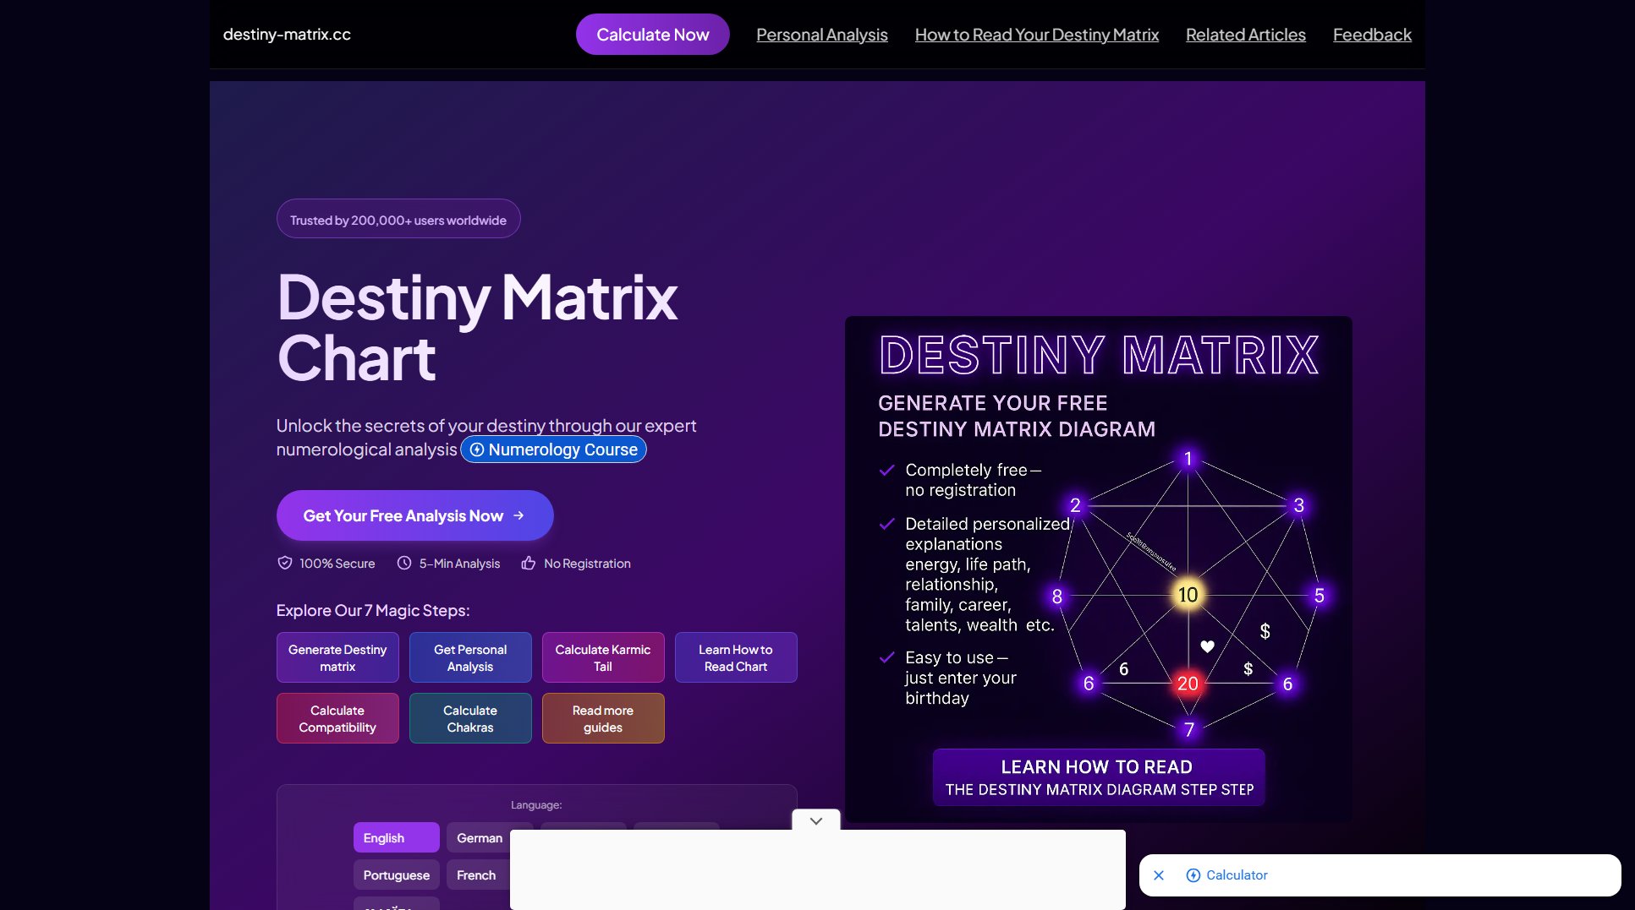Click the heart icon in matrix diagram
This screenshot has height=910, width=1635.
click(x=1207, y=646)
